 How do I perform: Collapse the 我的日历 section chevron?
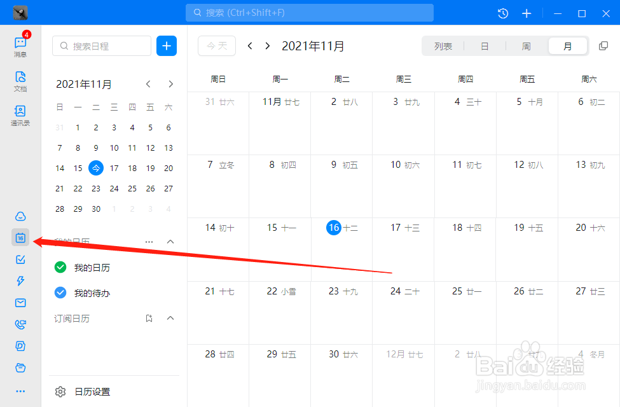click(170, 242)
